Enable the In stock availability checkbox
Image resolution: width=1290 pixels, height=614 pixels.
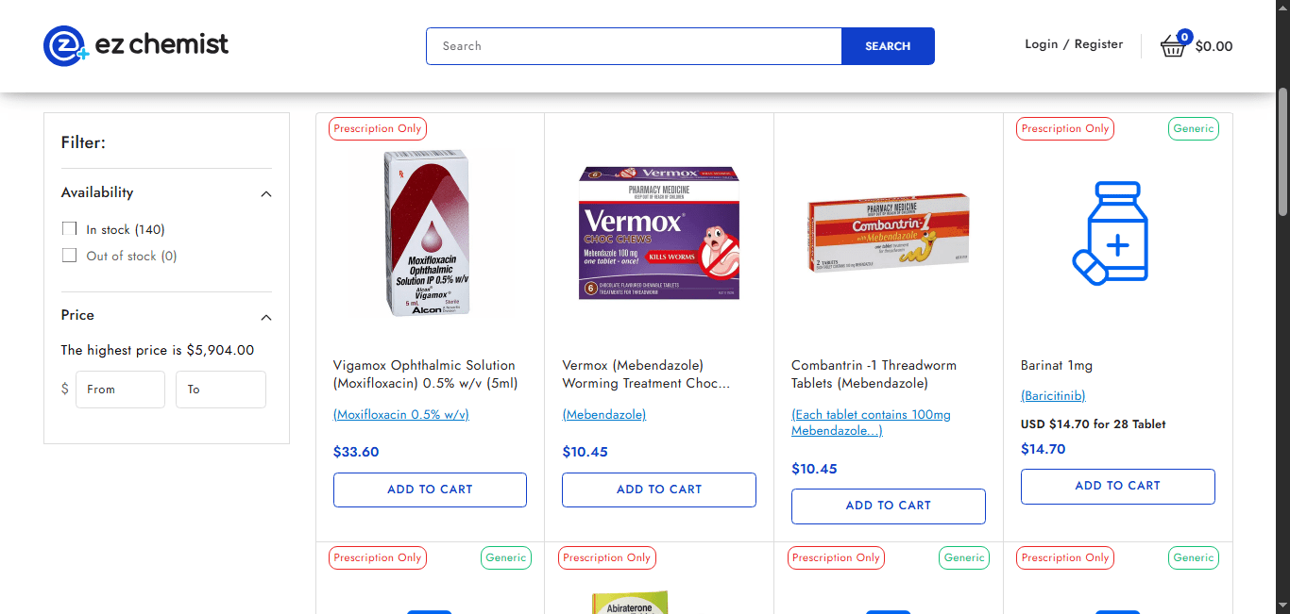(69, 229)
